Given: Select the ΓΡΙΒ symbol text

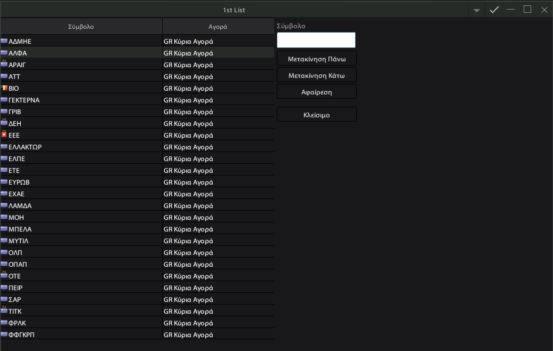Looking at the screenshot, I should [15, 112].
